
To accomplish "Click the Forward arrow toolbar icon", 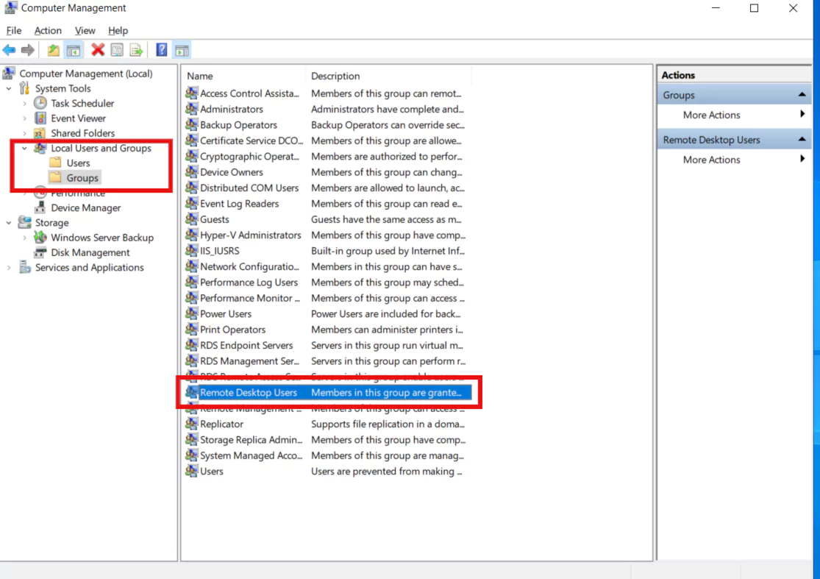I will pyautogui.click(x=28, y=50).
